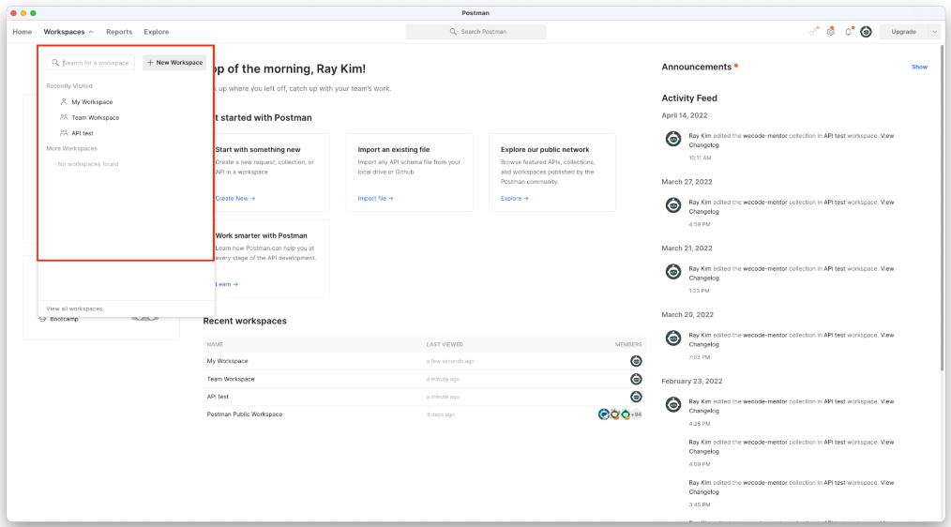Open the Explore tab in the header

(157, 32)
